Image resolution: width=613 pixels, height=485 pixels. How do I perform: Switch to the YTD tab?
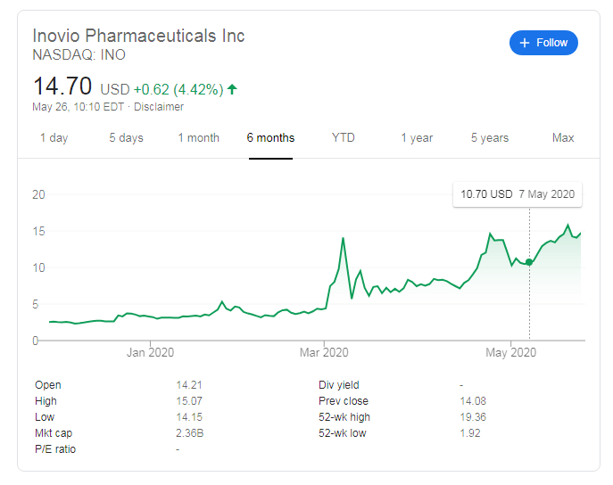tap(343, 137)
